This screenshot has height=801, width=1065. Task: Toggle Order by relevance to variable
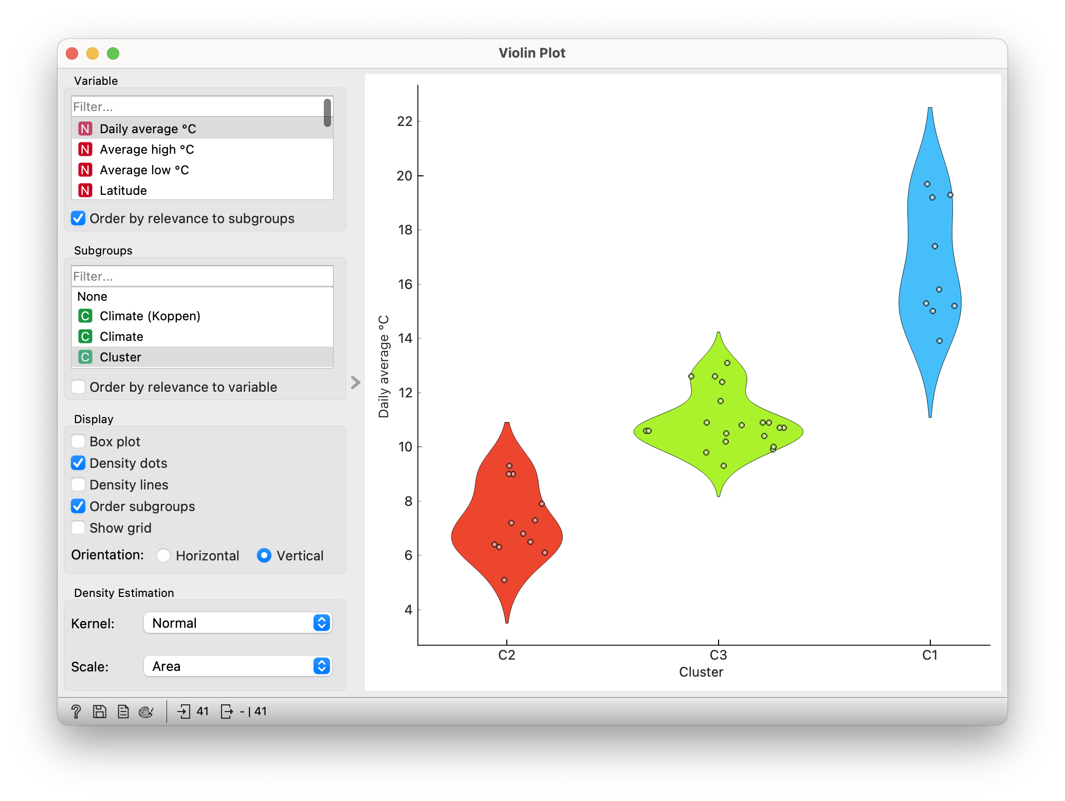tap(79, 387)
